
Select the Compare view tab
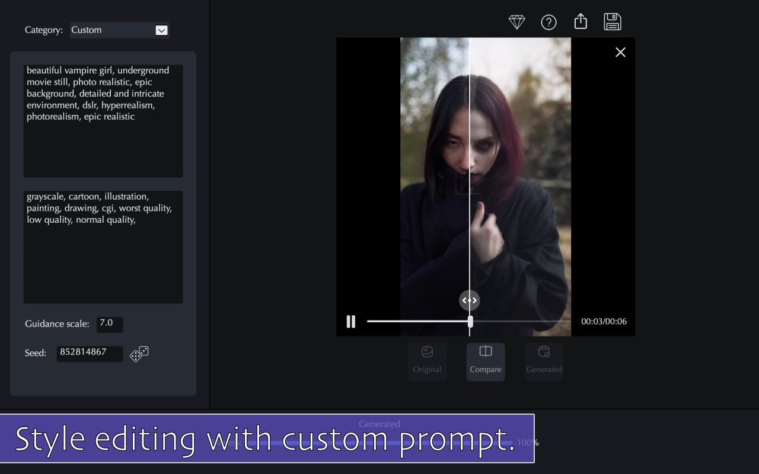pos(486,361)
